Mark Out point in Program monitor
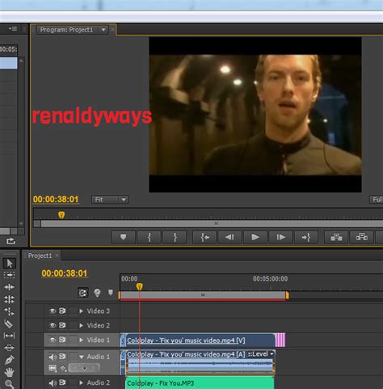The height and width of the screenshot is (389, 383). point(175,237)
